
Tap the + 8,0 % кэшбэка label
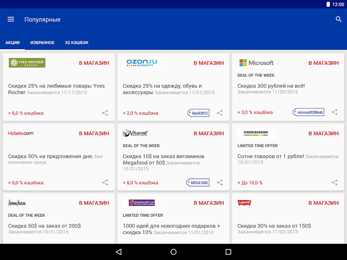pos(141,183)
